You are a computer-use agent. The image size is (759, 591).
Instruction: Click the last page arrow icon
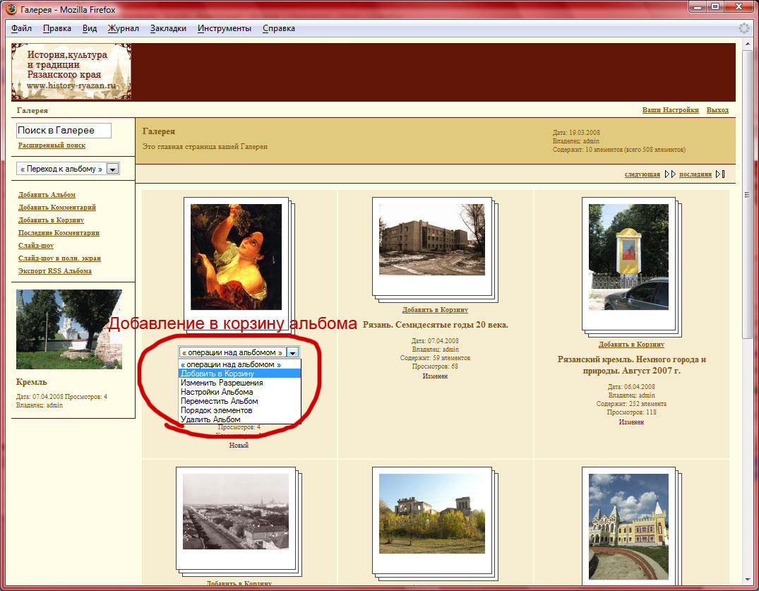pos(720,174)
